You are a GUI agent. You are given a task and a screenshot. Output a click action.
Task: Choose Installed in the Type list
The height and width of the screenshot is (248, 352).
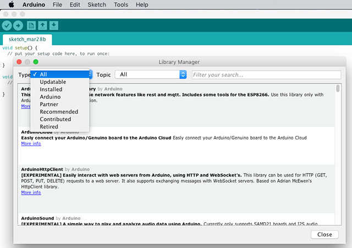[x=60, y=89]
